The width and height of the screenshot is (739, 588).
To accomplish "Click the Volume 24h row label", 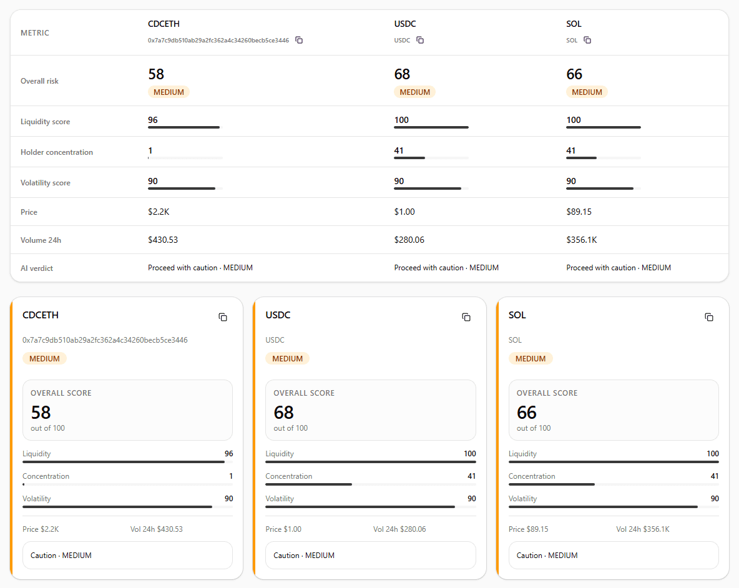I will point(41,240).
